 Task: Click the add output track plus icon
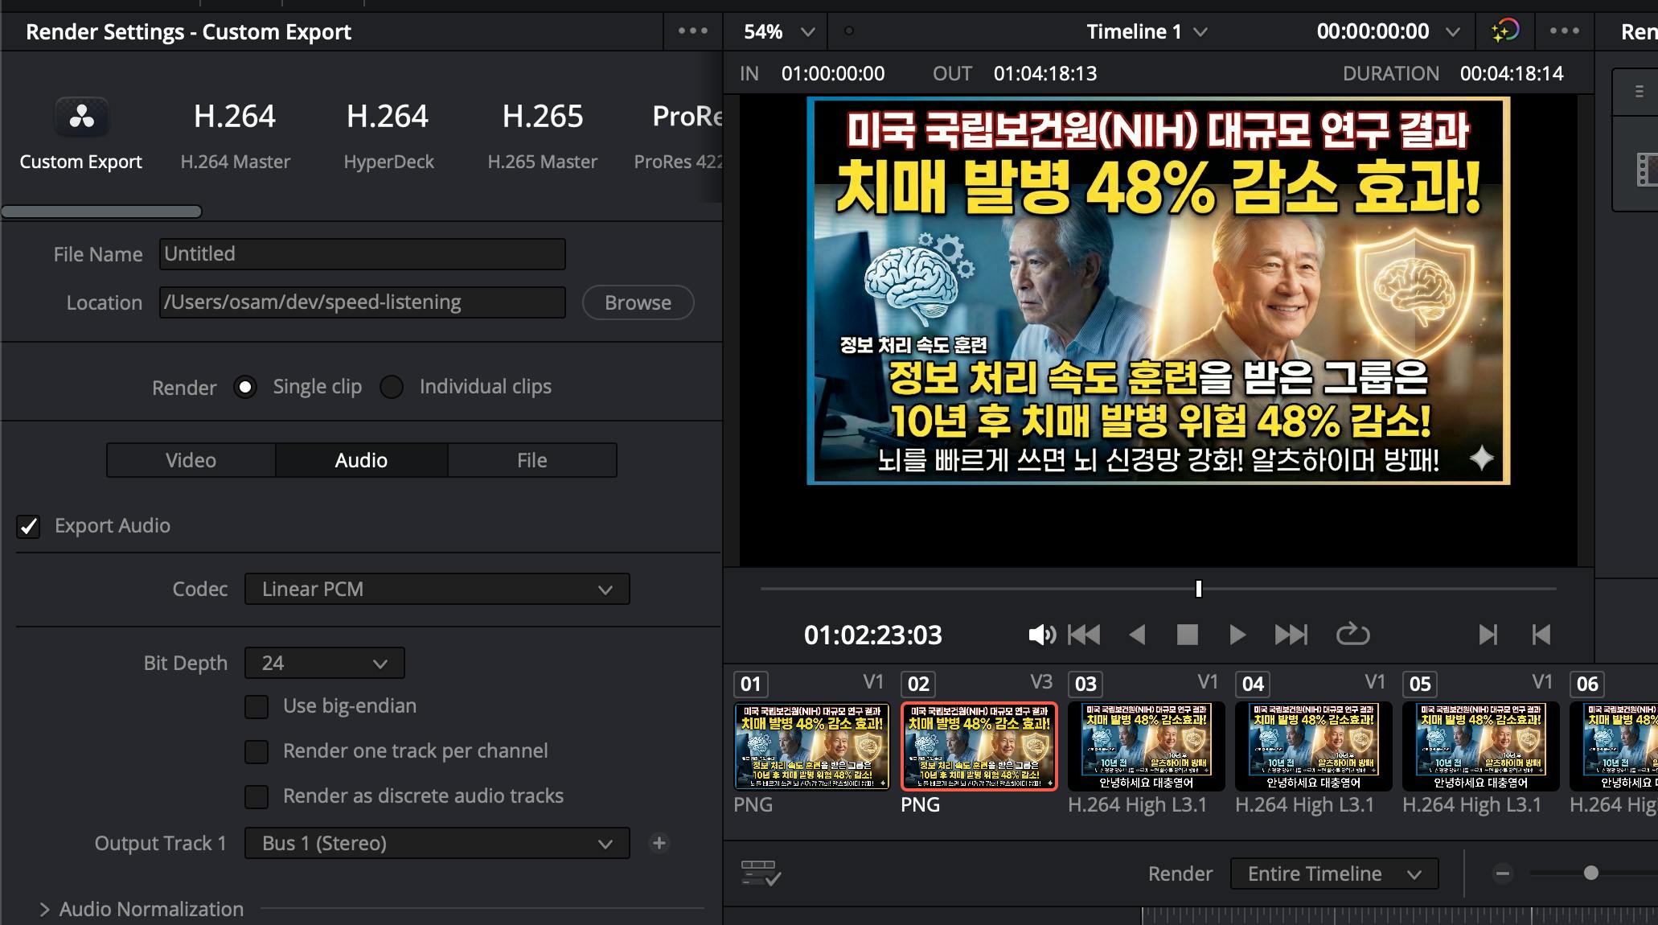coord(659,843)
